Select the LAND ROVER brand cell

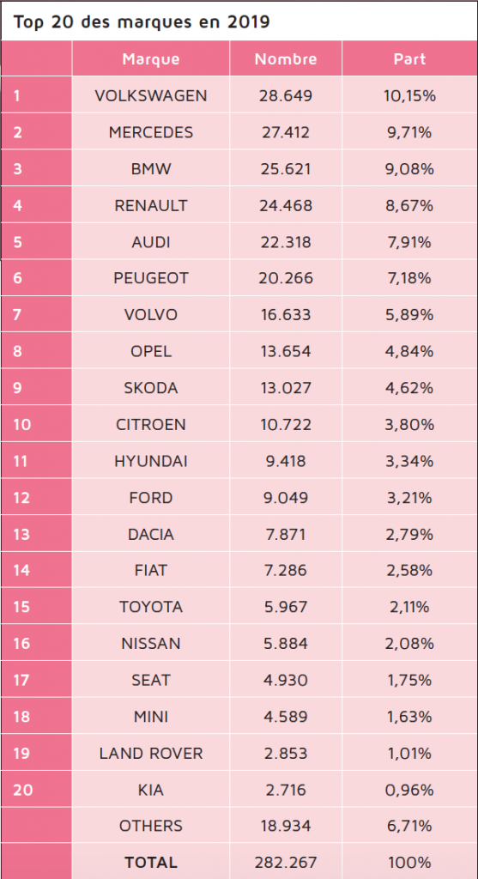[151, 753]
